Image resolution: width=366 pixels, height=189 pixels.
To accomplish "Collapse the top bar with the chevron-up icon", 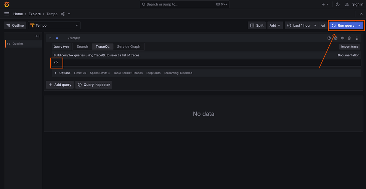I will click(361, 14).
